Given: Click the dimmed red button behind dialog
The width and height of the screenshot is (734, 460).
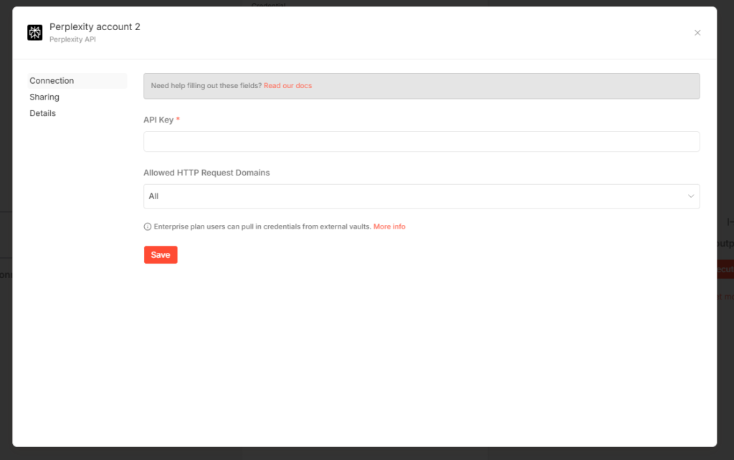Looking at the screenshot, I should [725, 269].
